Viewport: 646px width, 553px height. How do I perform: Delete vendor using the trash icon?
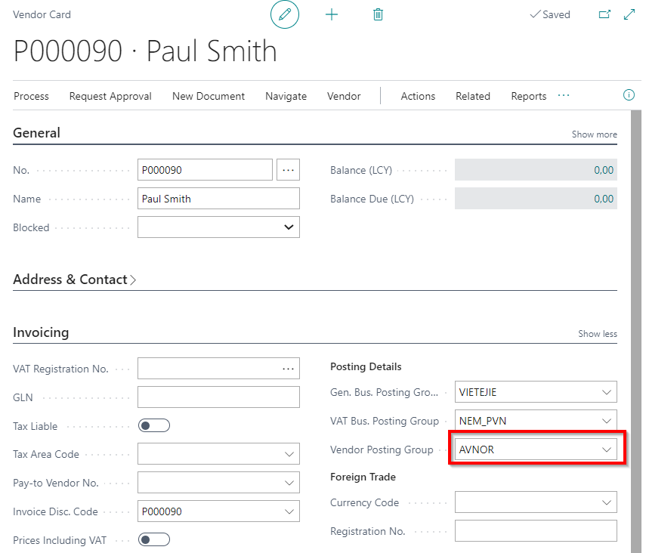pos(378,15)
